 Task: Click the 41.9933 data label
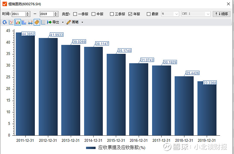(56, 35)
